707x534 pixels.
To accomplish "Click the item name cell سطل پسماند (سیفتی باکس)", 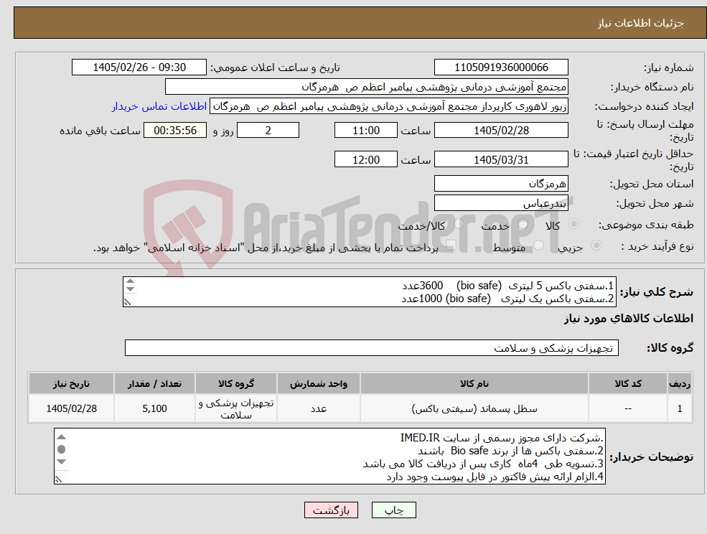I will [474, 408].
